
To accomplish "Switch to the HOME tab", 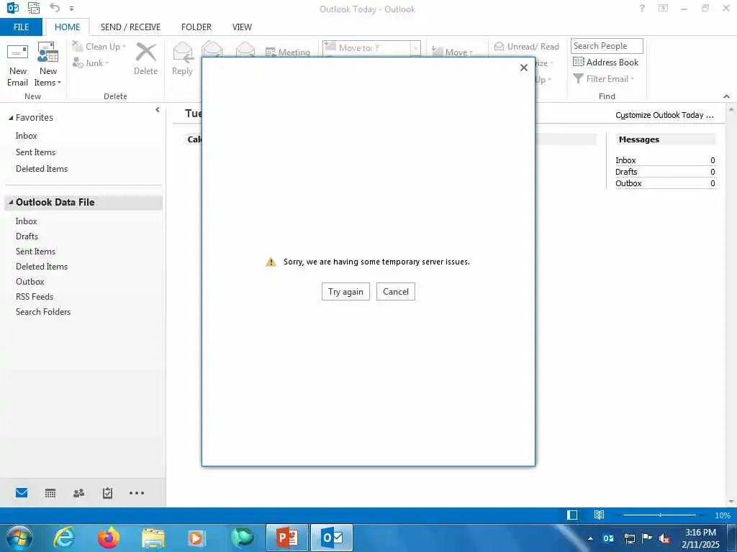I will point(67,27).
